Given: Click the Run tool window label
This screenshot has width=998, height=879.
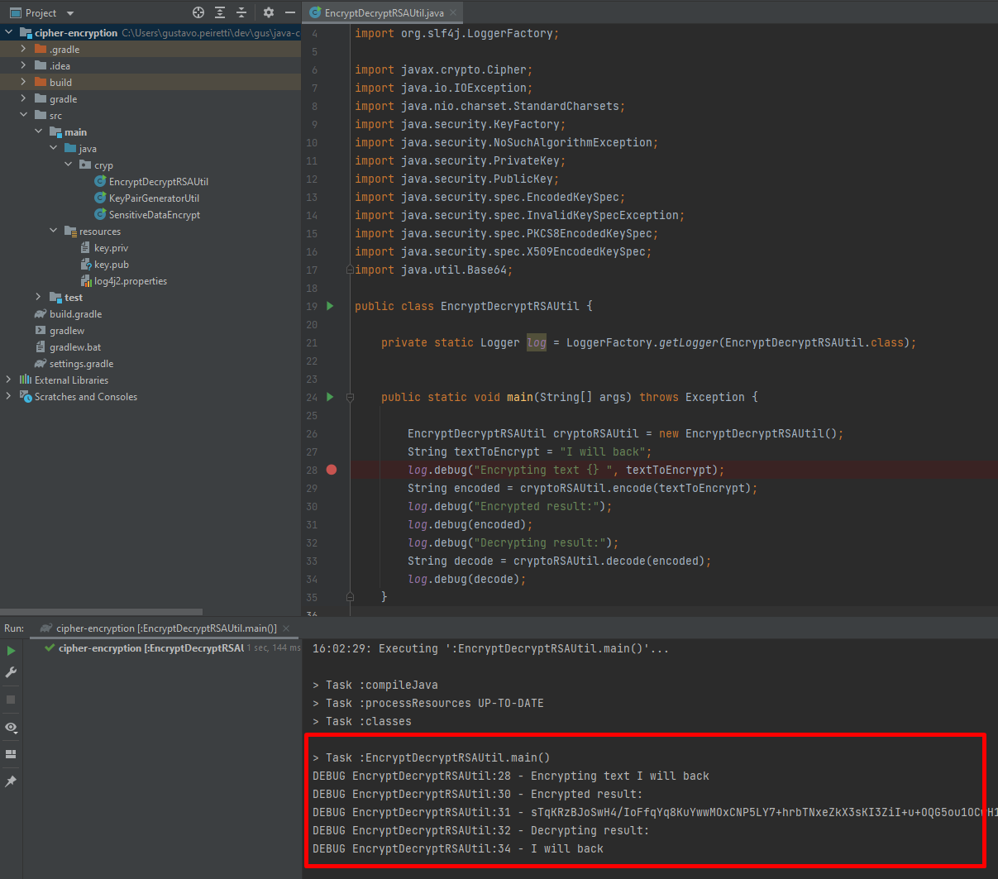Looking at the screenshot, I should pyautogui.click(x=14, y=628).
